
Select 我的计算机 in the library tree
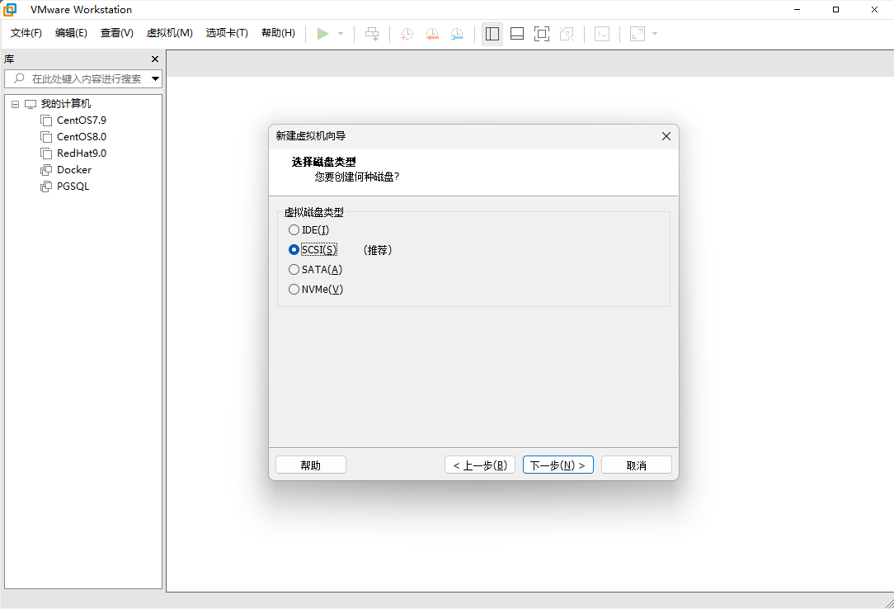pyautogui.click(x=66, y=104)
